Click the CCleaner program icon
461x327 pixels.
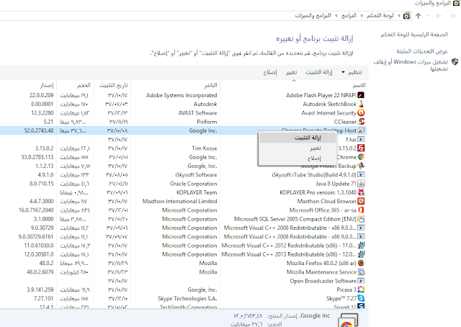(361, 122)
